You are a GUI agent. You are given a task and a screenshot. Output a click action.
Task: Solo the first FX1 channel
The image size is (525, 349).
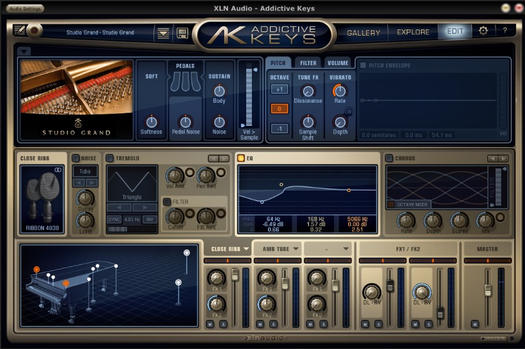click(378, 324)
